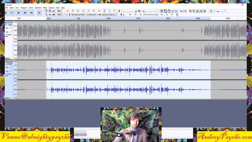Adjust the play-at-speed slider
252x142 pixels.
[219, 11]
